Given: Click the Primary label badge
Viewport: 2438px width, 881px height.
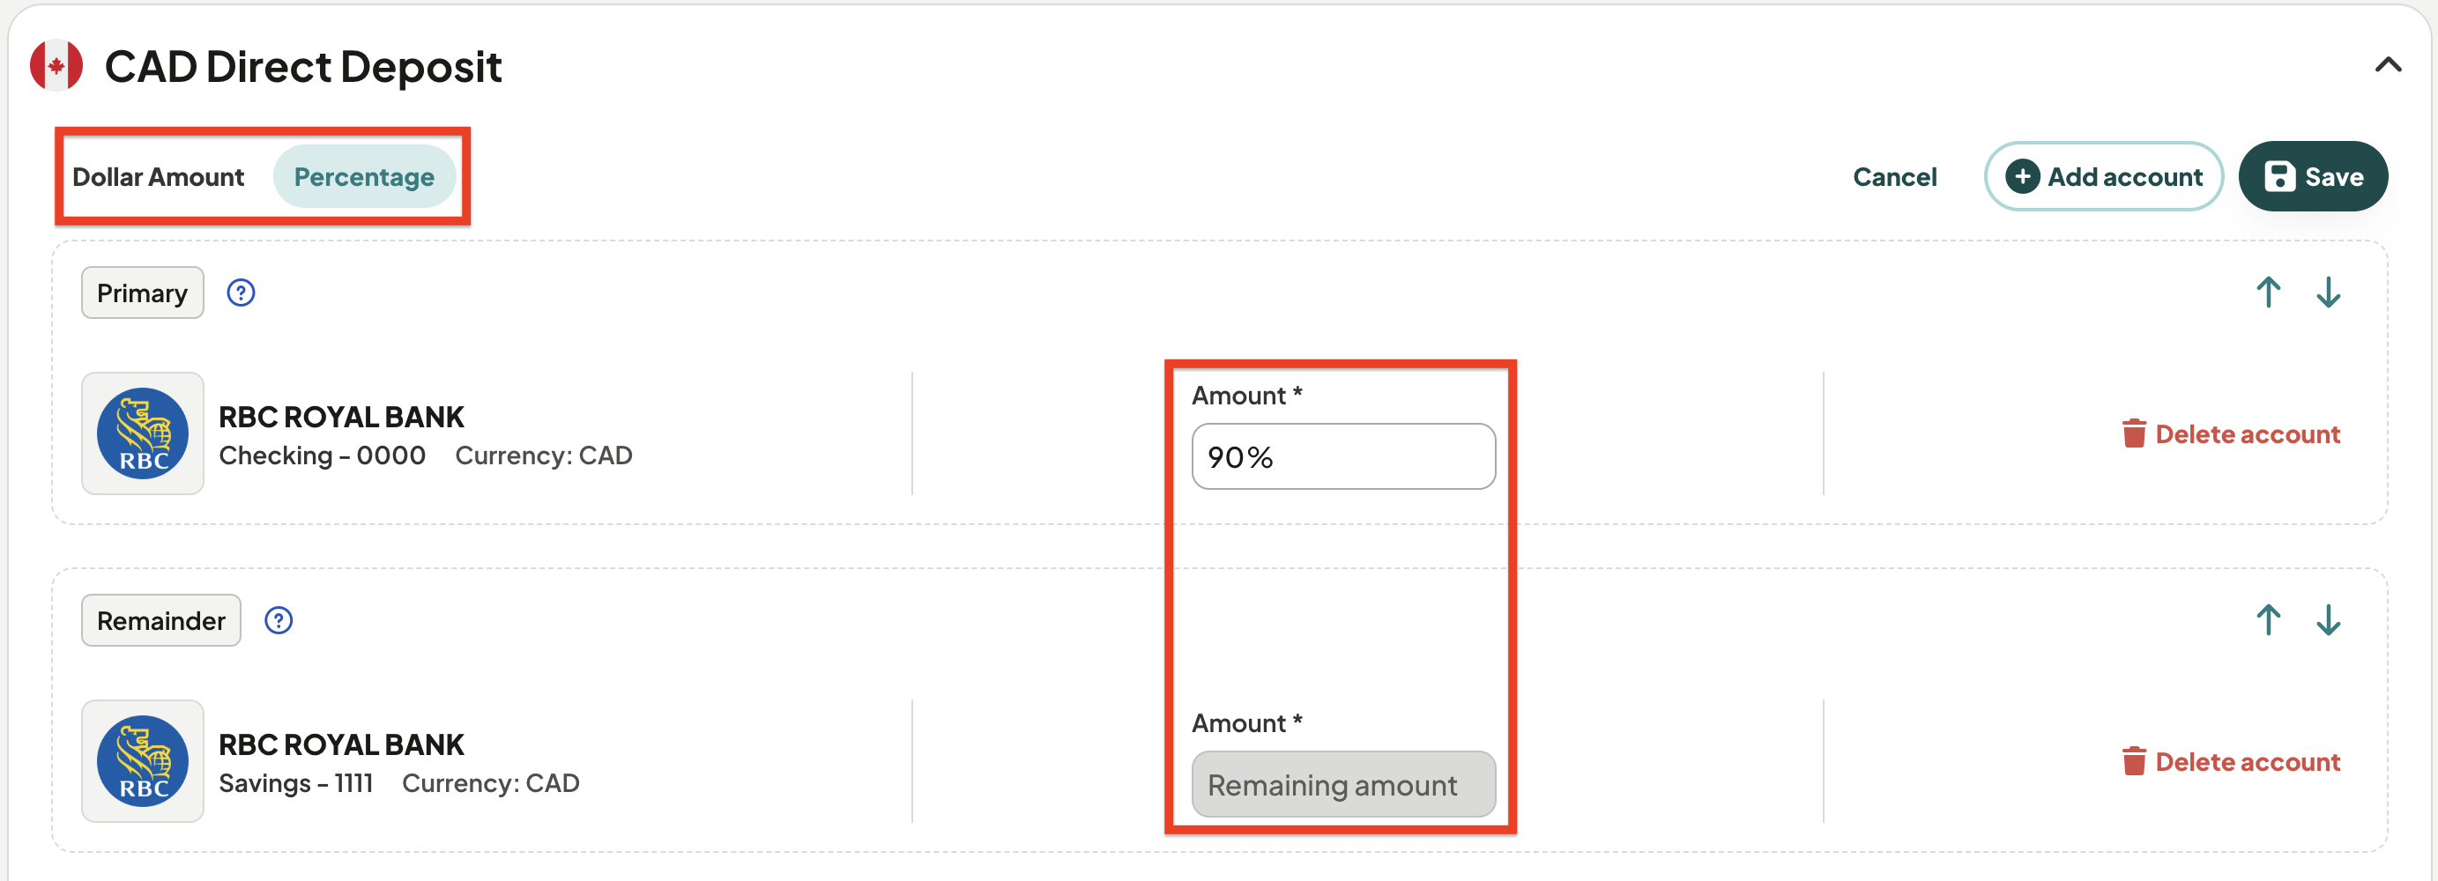Looking at the screenshot, I should pyautogui.click(x=142, y=292).
